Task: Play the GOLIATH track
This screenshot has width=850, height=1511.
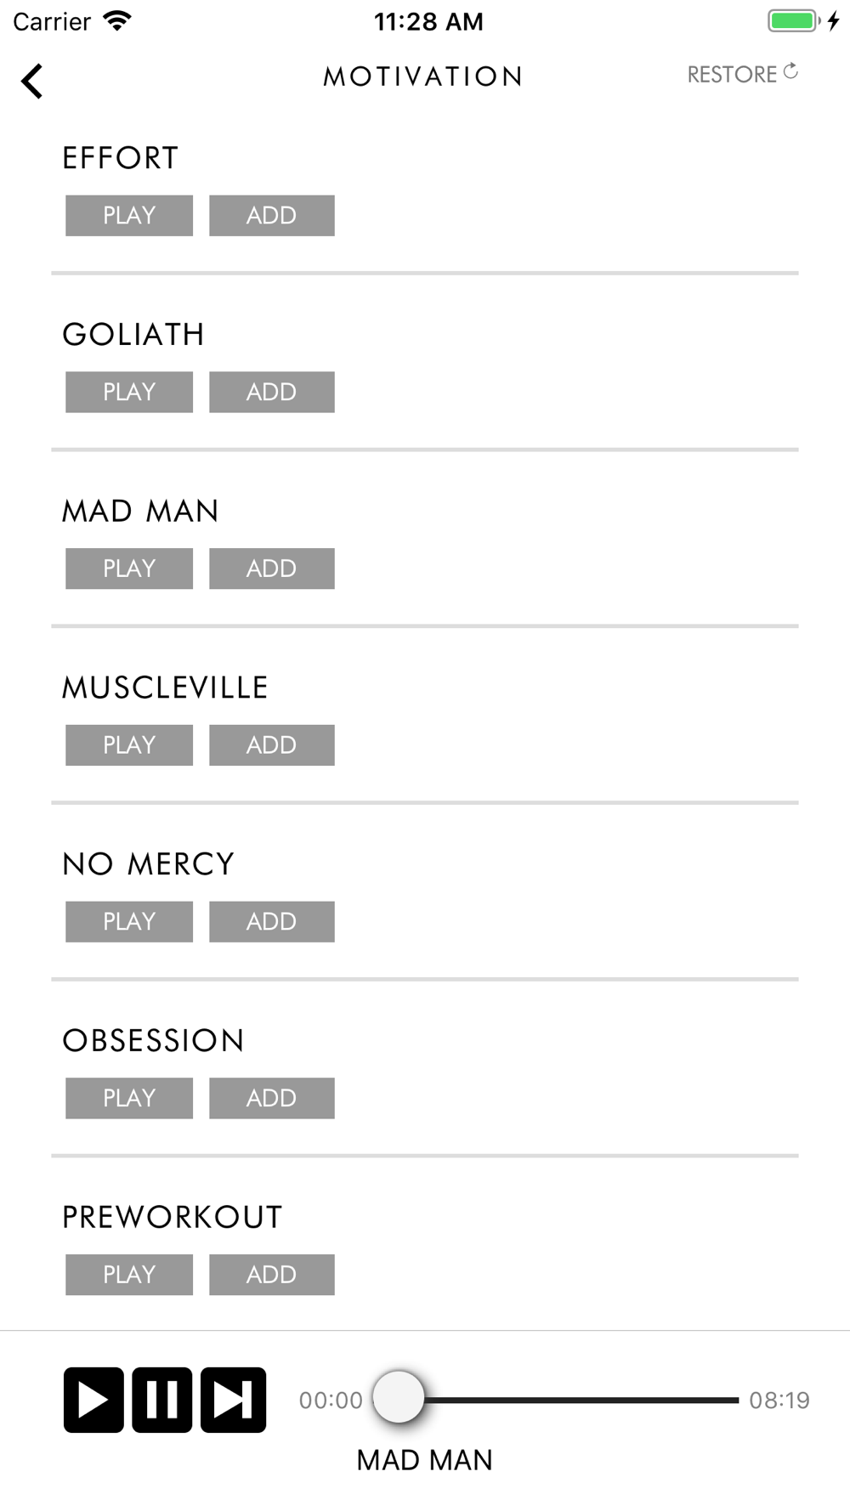Action: point(129,392)
